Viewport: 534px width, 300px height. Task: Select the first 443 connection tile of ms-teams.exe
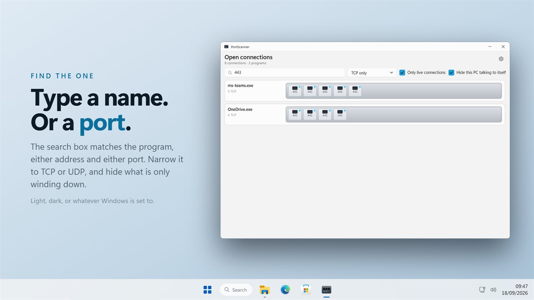[x=295, y=90]
